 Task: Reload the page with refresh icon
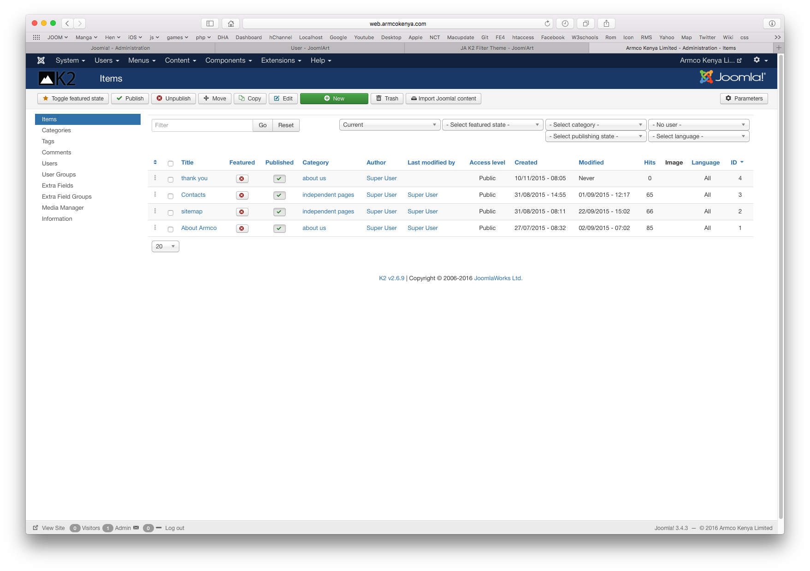pos(547,24)
